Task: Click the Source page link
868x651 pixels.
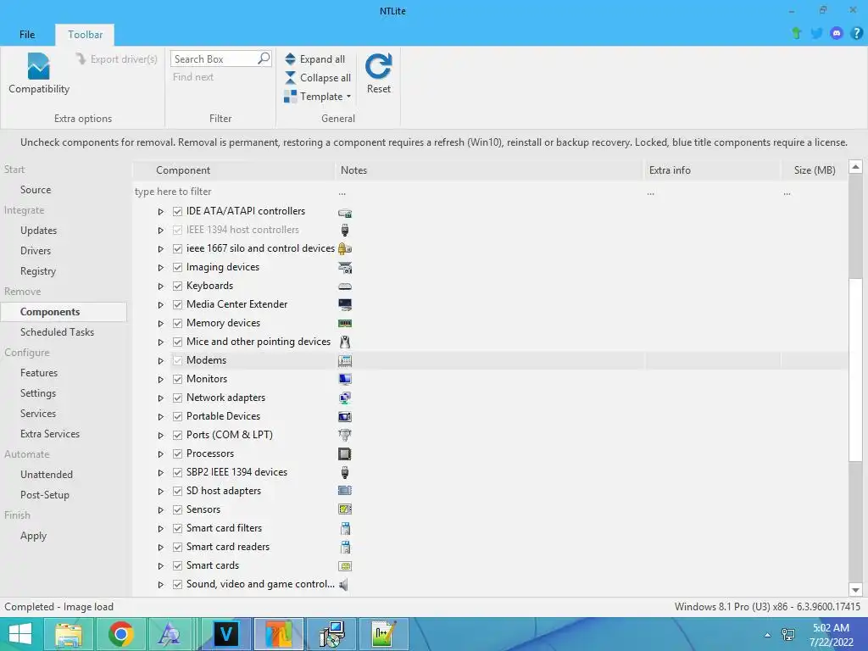Action: (36, 190)
